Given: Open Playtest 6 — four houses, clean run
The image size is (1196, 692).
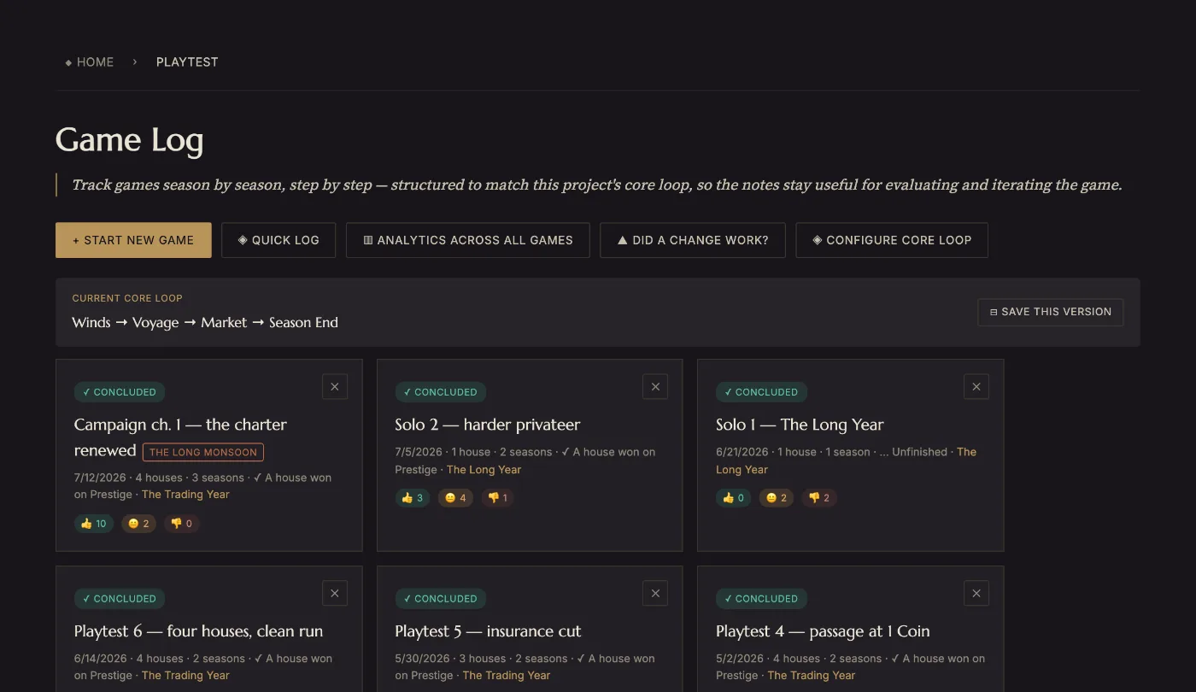Looking at the screenshot, I should [199, 631].
